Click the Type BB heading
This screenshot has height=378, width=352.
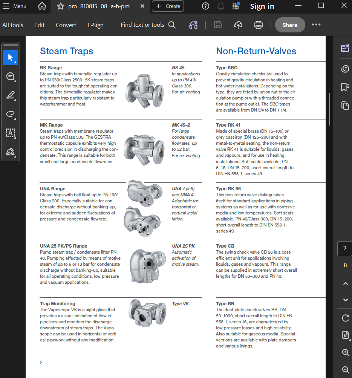(x=225, y=304)
